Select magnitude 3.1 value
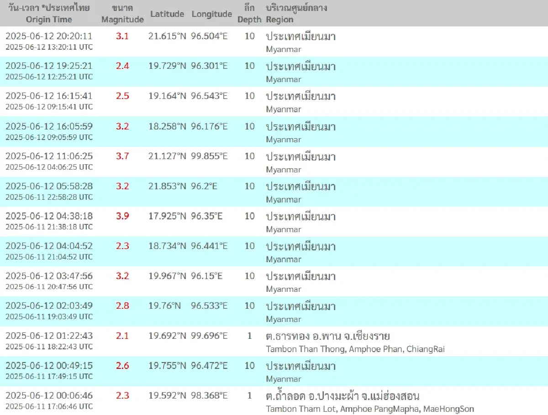This screenshot has height=415, width=548. 122,36
